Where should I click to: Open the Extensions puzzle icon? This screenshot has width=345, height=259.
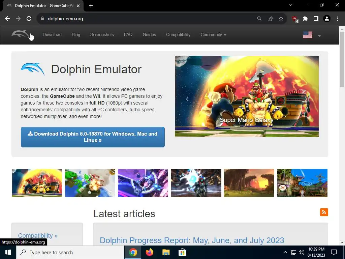click(x=305, y=19)
